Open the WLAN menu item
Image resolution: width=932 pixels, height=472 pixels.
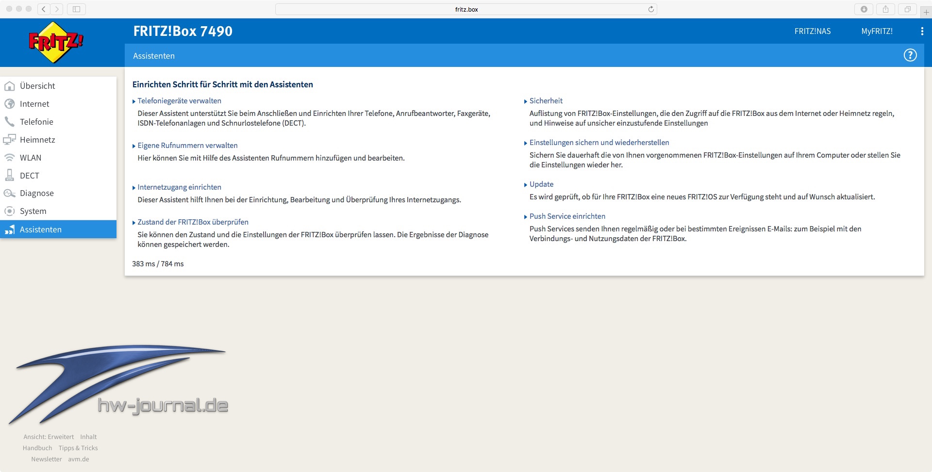tap(58, 158)
